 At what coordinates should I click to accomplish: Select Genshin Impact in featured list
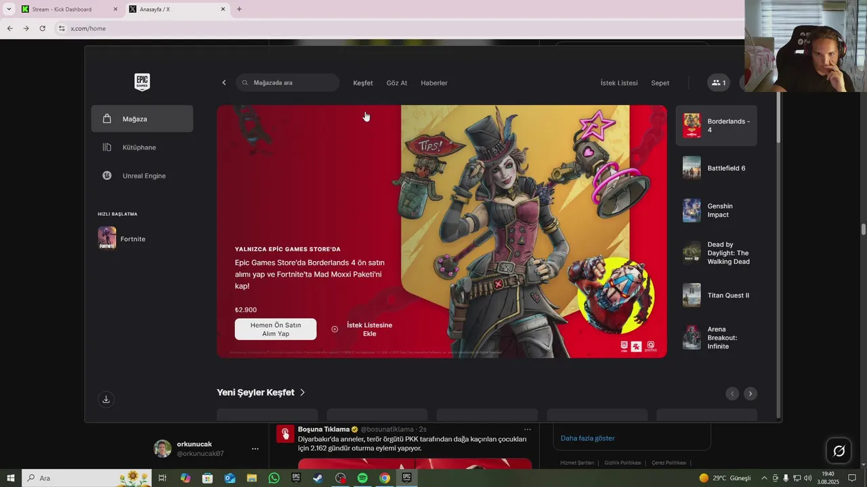coord(717,210)
